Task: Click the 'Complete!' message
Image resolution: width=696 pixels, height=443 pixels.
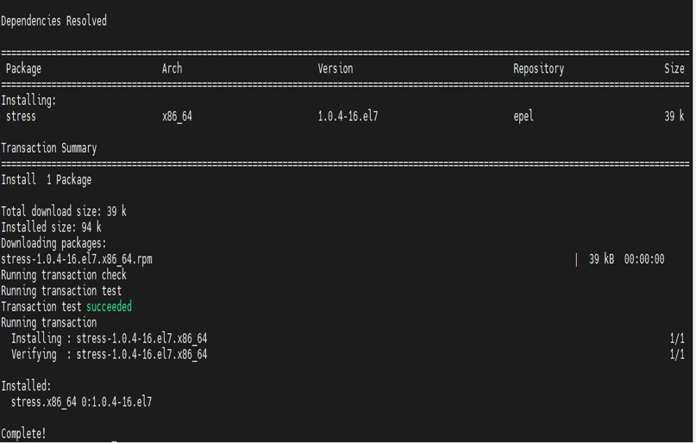Action: [x=23, y=433]
